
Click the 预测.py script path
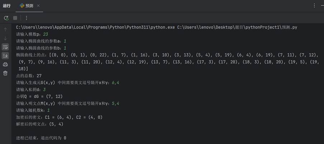click(237, 27)
